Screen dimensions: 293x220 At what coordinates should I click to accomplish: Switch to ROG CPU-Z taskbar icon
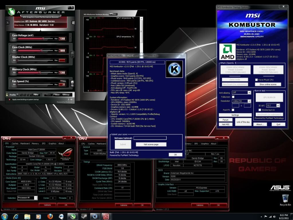tap(106, 217)
